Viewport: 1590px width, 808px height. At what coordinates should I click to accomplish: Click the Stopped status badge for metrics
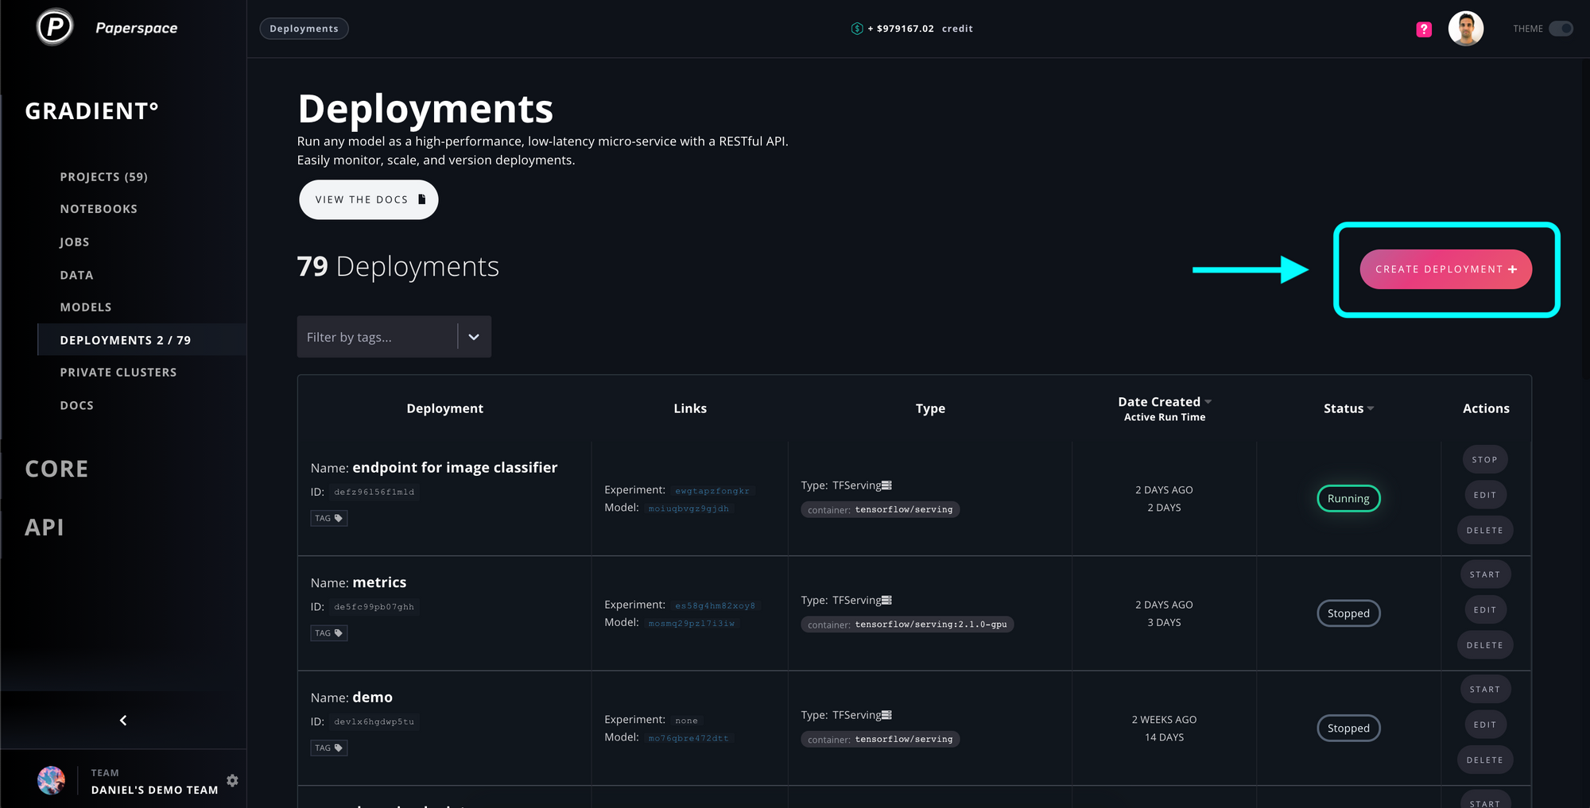tap(1348, 613)
